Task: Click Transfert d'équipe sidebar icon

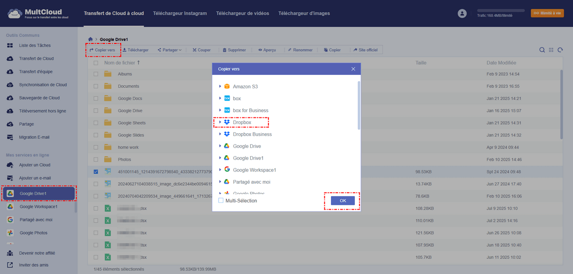Action: (x=10, y=72)
